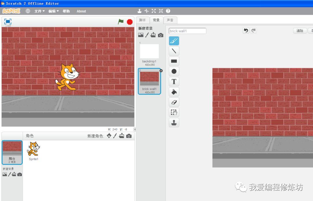Image resolution: width=313 pixels, height=201 pixels.
Task: Open the 编辑 menu
Action: [x=54, y=11]
